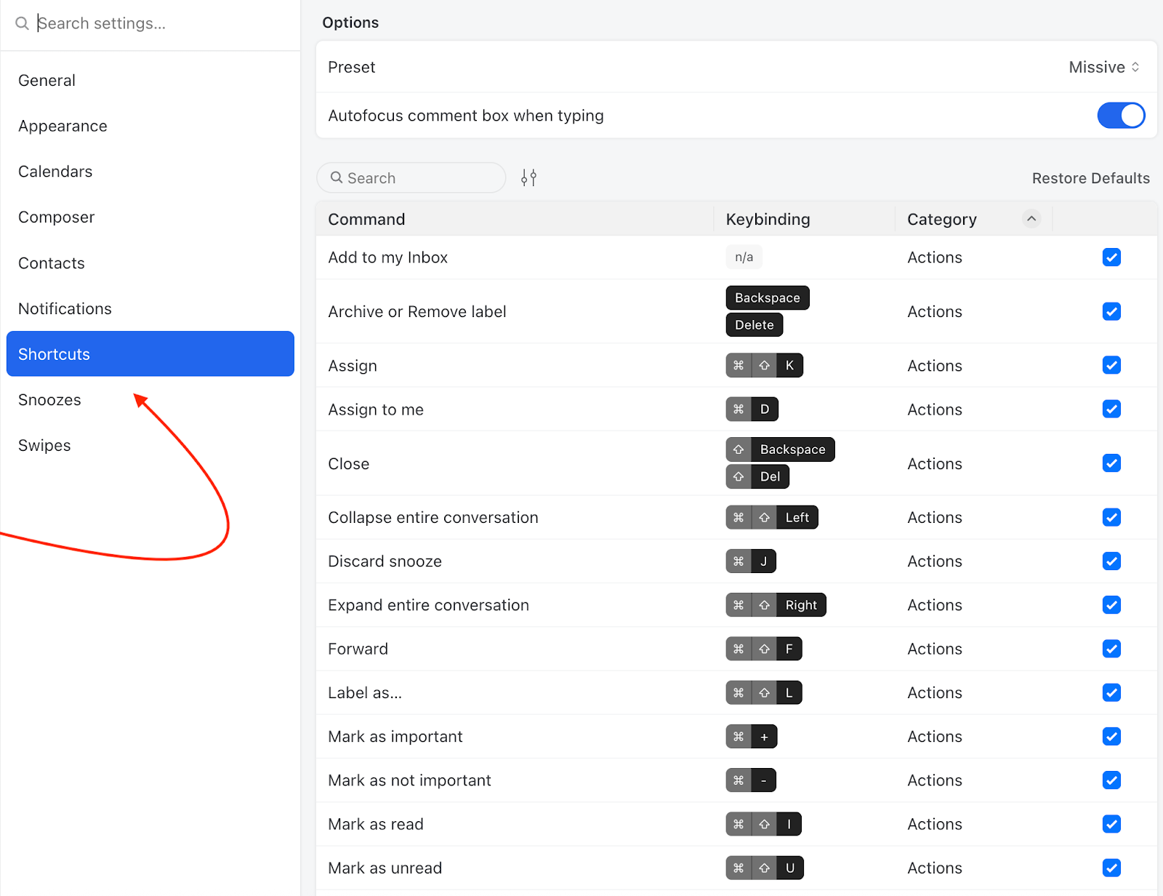
Task: Open the Preset dropdown showing Missive
Action: (x=1103, y=67)
